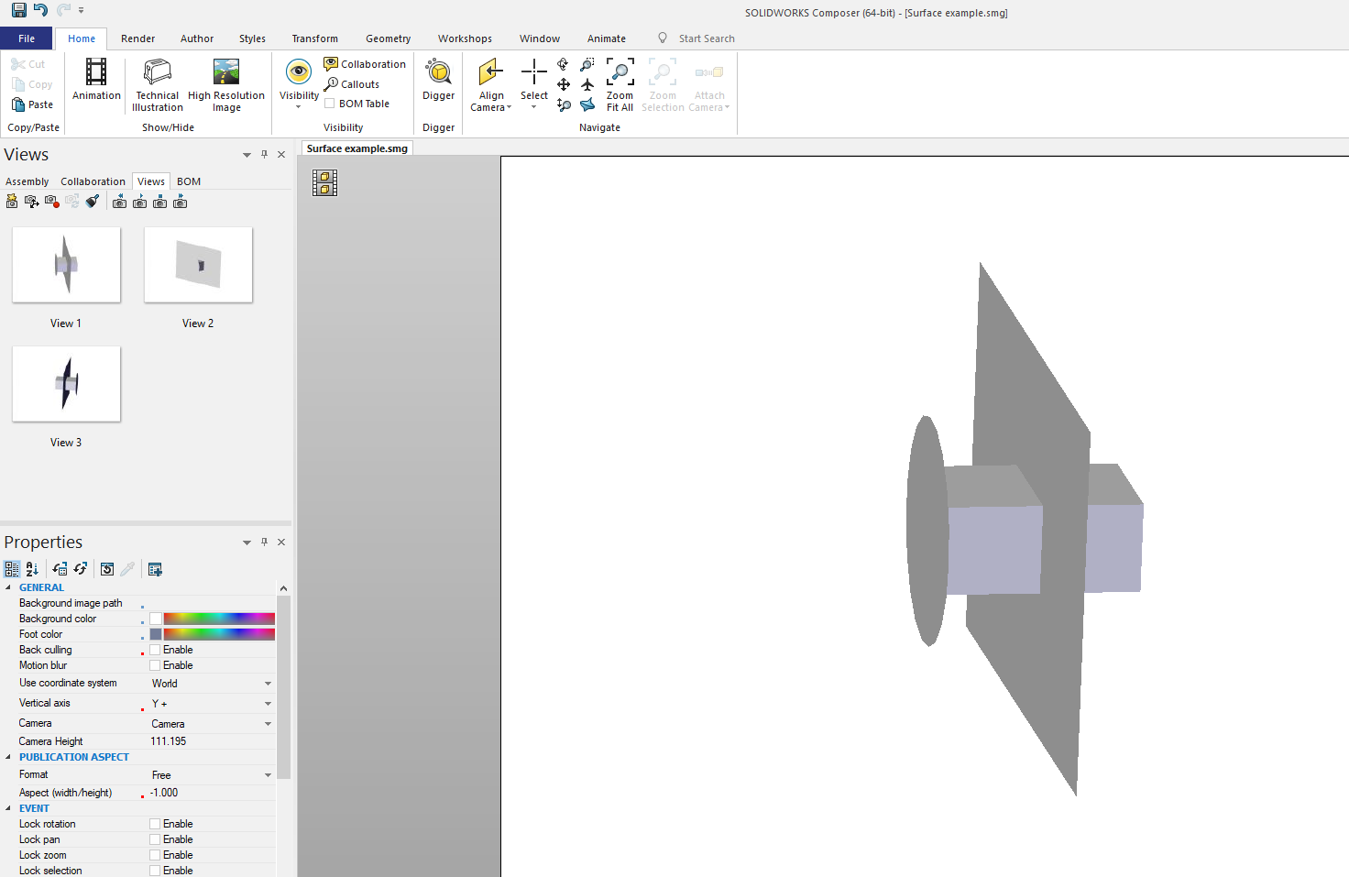
Task: Open the Format dropdown showing Free
Action: coord(268,775)
